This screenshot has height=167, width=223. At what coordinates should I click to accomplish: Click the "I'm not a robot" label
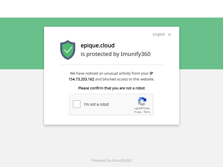click(x=96, y=104)
